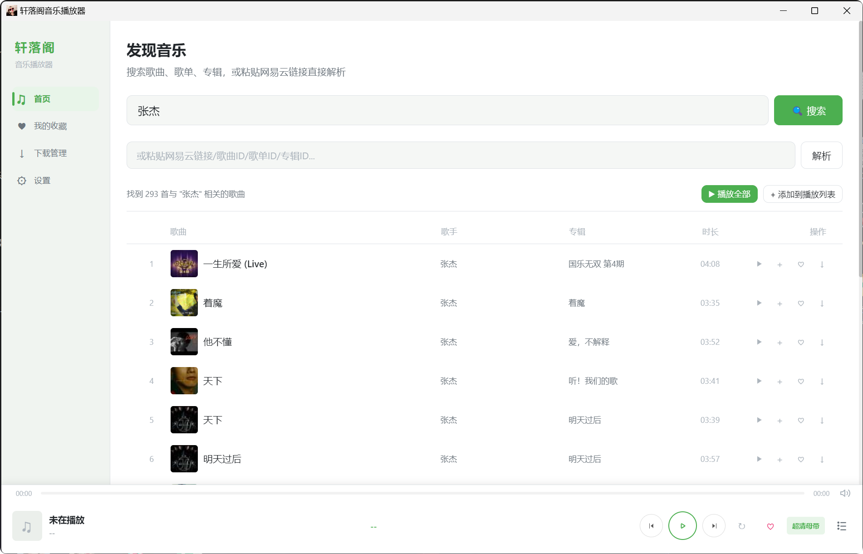Go to 我的收藏 favorites
This screenshot has height=554, width=863.
[55, 126]
